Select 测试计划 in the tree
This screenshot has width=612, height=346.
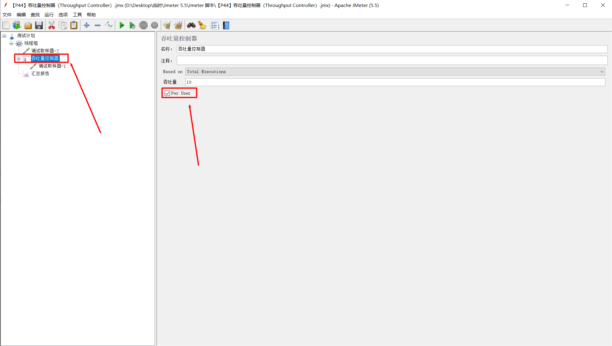pos(26,36)
